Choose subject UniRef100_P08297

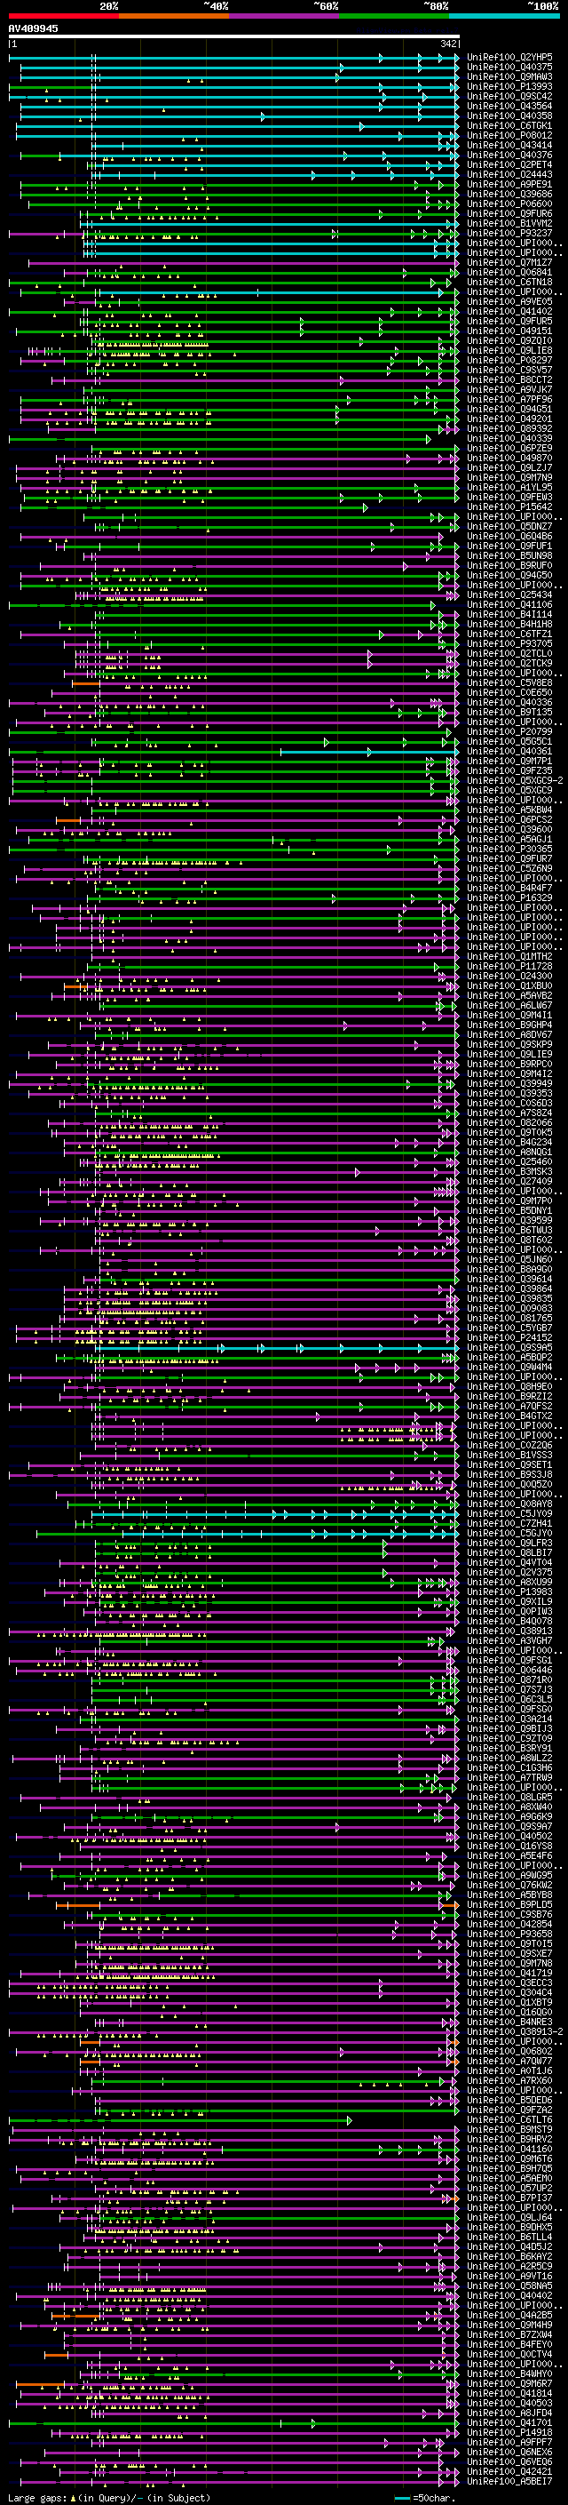pos(509,361)
